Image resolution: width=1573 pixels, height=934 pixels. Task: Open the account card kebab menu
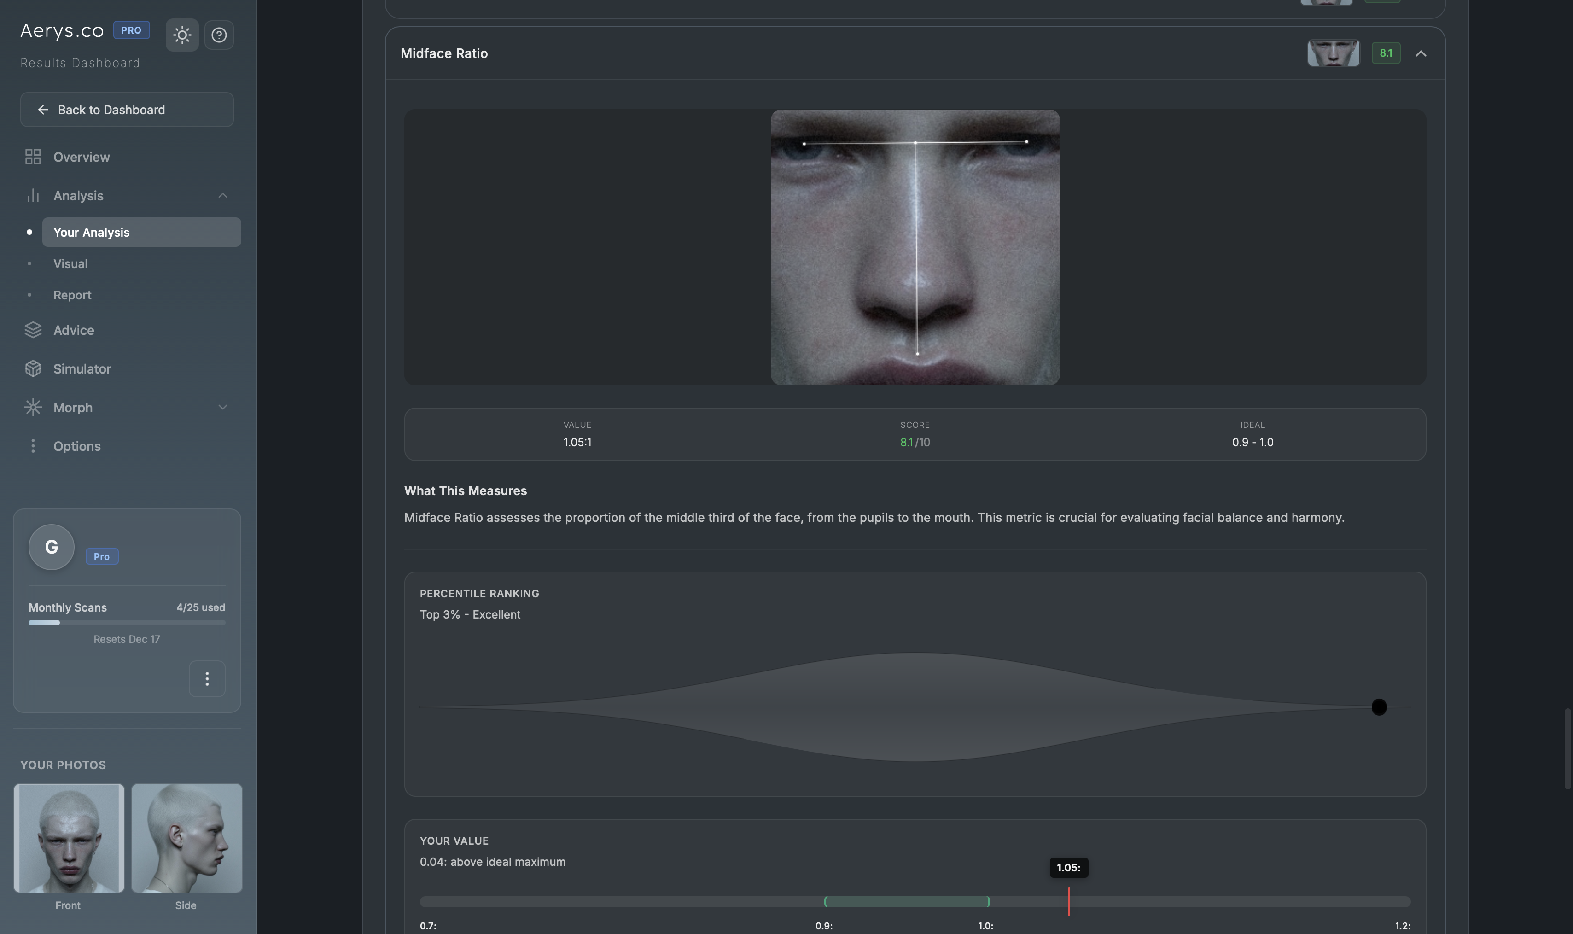pos(207,678)
